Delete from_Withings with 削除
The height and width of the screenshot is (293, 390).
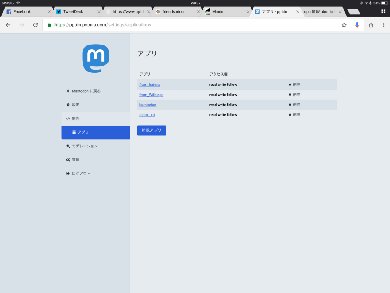tap(294, 95)
